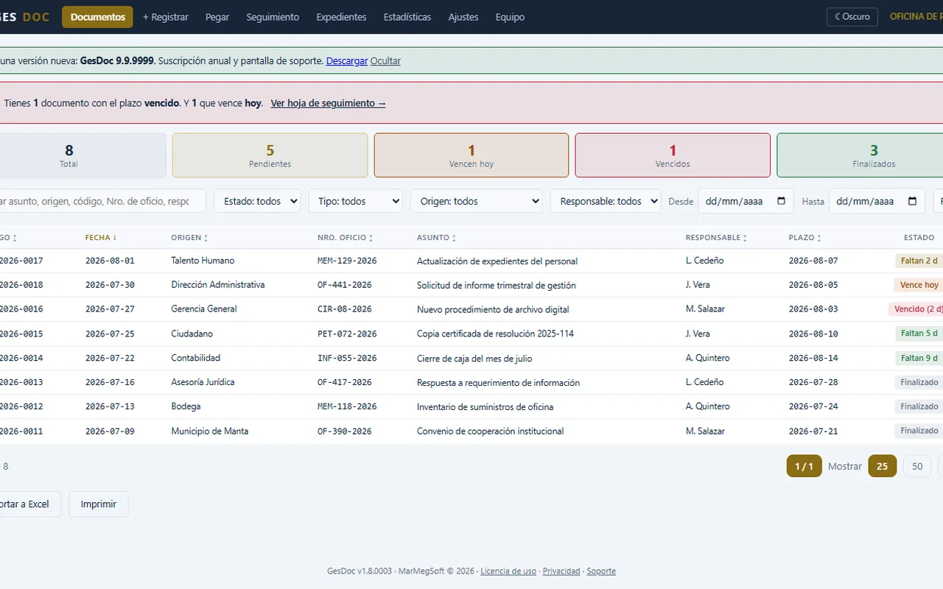Click the Vencido (2 d) status badge

click(x=916, y=309)
